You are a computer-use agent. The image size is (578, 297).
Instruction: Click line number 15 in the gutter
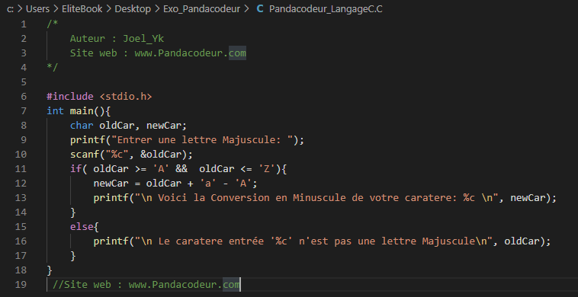click(21, 227)
